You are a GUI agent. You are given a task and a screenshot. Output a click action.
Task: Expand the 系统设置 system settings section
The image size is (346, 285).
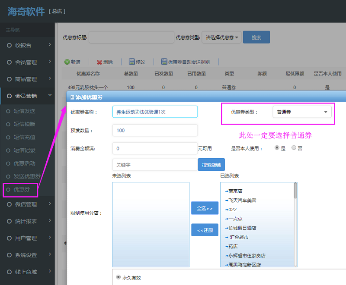click(26, 255)
